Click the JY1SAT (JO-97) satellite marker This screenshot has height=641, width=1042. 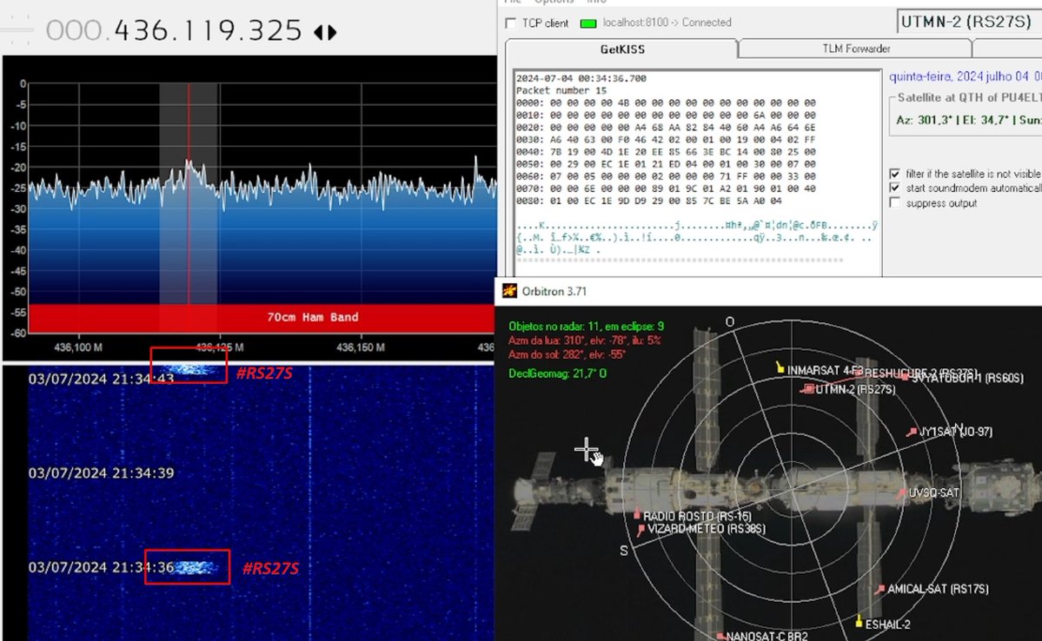pyautogui.click(x=912, y=432)
